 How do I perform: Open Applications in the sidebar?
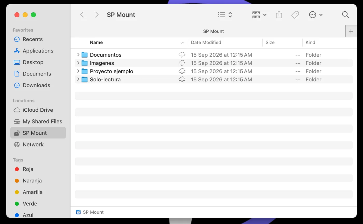38,51
